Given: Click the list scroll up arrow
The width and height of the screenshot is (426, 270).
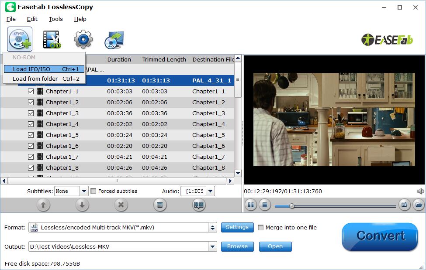Looking at the screenshot, I should click(238, 58).
